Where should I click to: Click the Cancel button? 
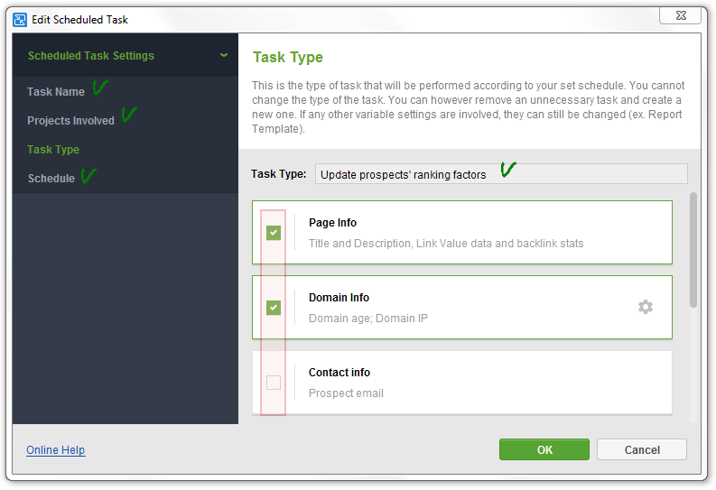pyautogui.click(x=642, y=450)
